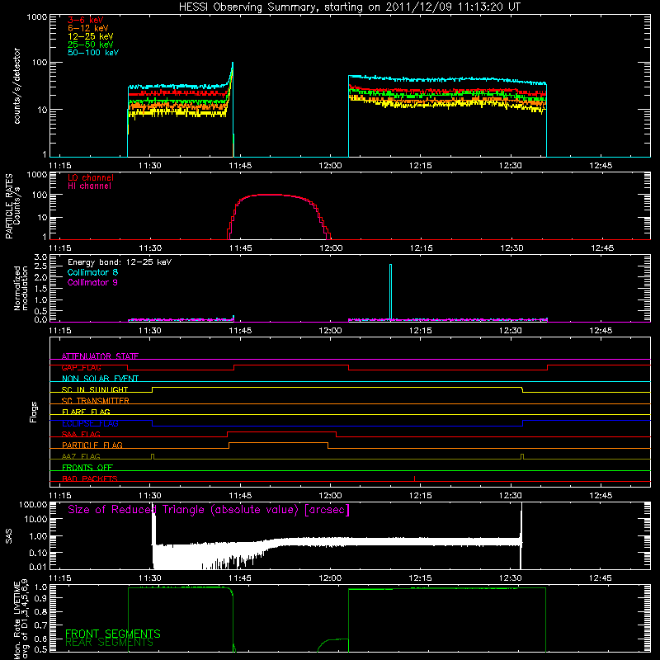The width and height of the screenshot is (660, 660).
Task: Click the 0.9 tick label on livetime axis
Action: point(40,599)
